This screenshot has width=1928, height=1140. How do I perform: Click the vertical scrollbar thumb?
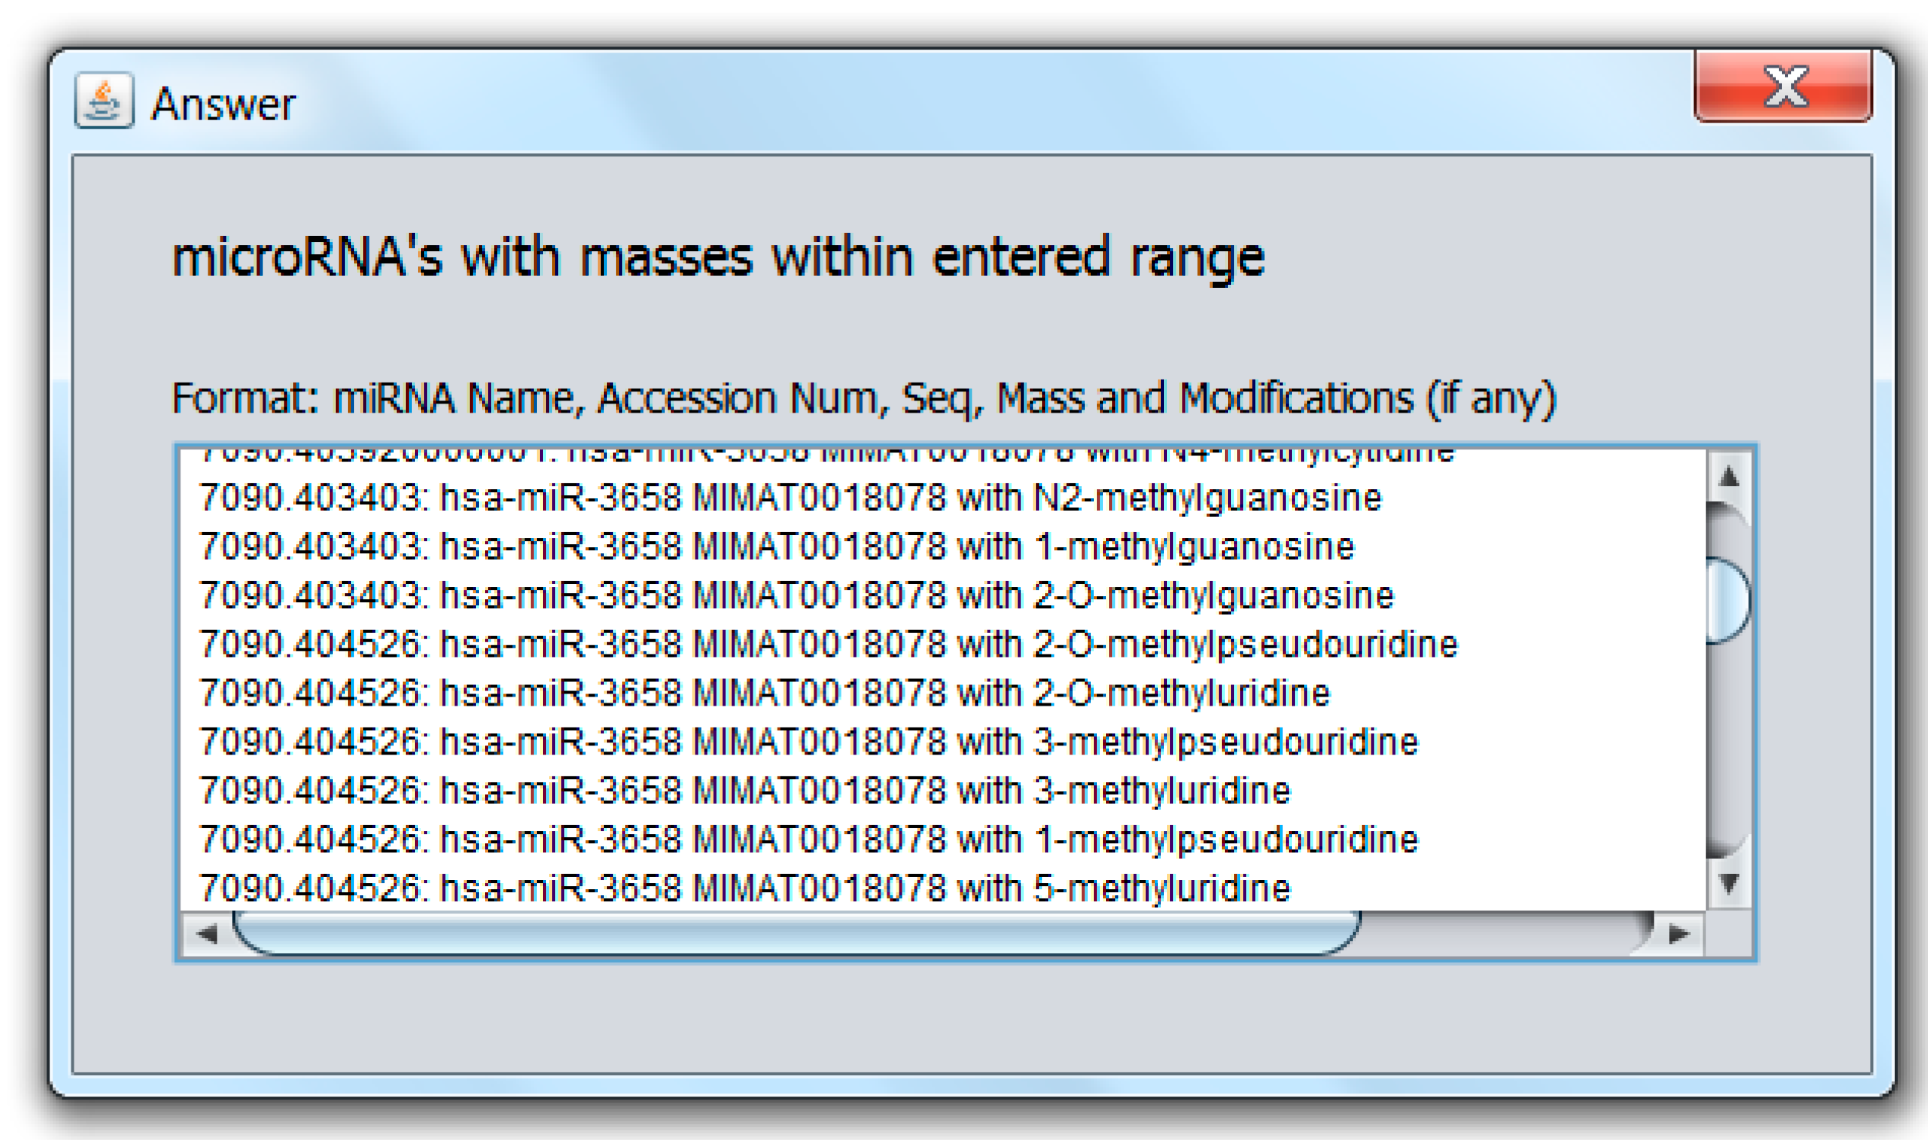pyautogui.click(x=1727, y=600)
